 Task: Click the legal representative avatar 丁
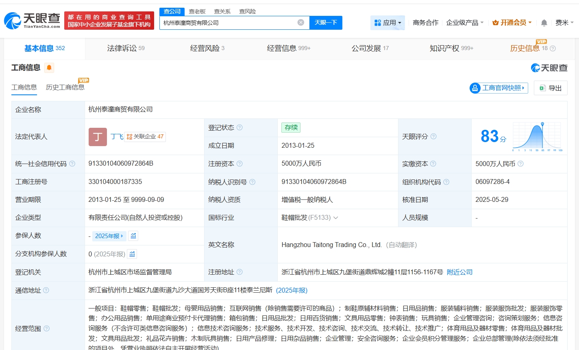tap(98, 137)
